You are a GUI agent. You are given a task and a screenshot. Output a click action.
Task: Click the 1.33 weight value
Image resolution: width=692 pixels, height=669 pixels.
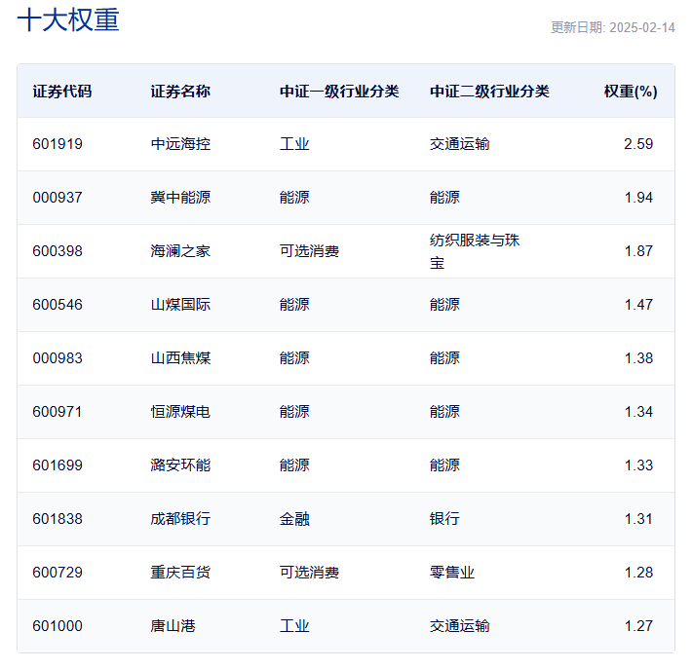638,465
